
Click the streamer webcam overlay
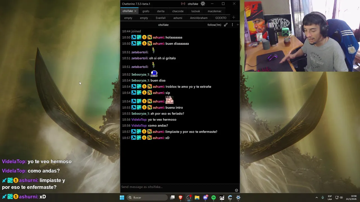pyautogui.click(x=302, y=36)
